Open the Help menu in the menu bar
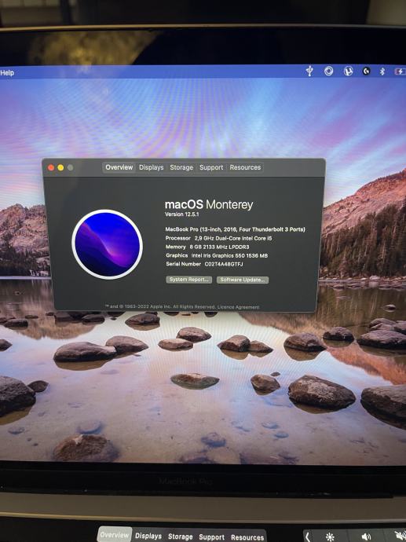The image size is (406, 542). click(7, 72)
